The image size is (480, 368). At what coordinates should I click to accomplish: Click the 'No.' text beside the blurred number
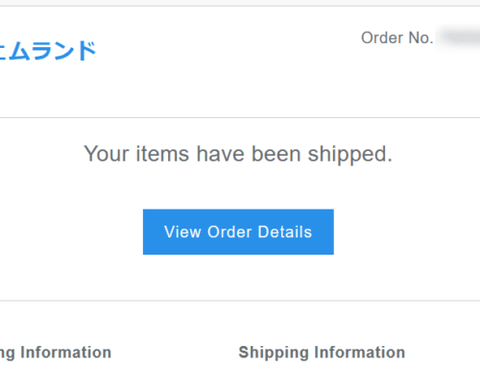[x=421, y=37]
